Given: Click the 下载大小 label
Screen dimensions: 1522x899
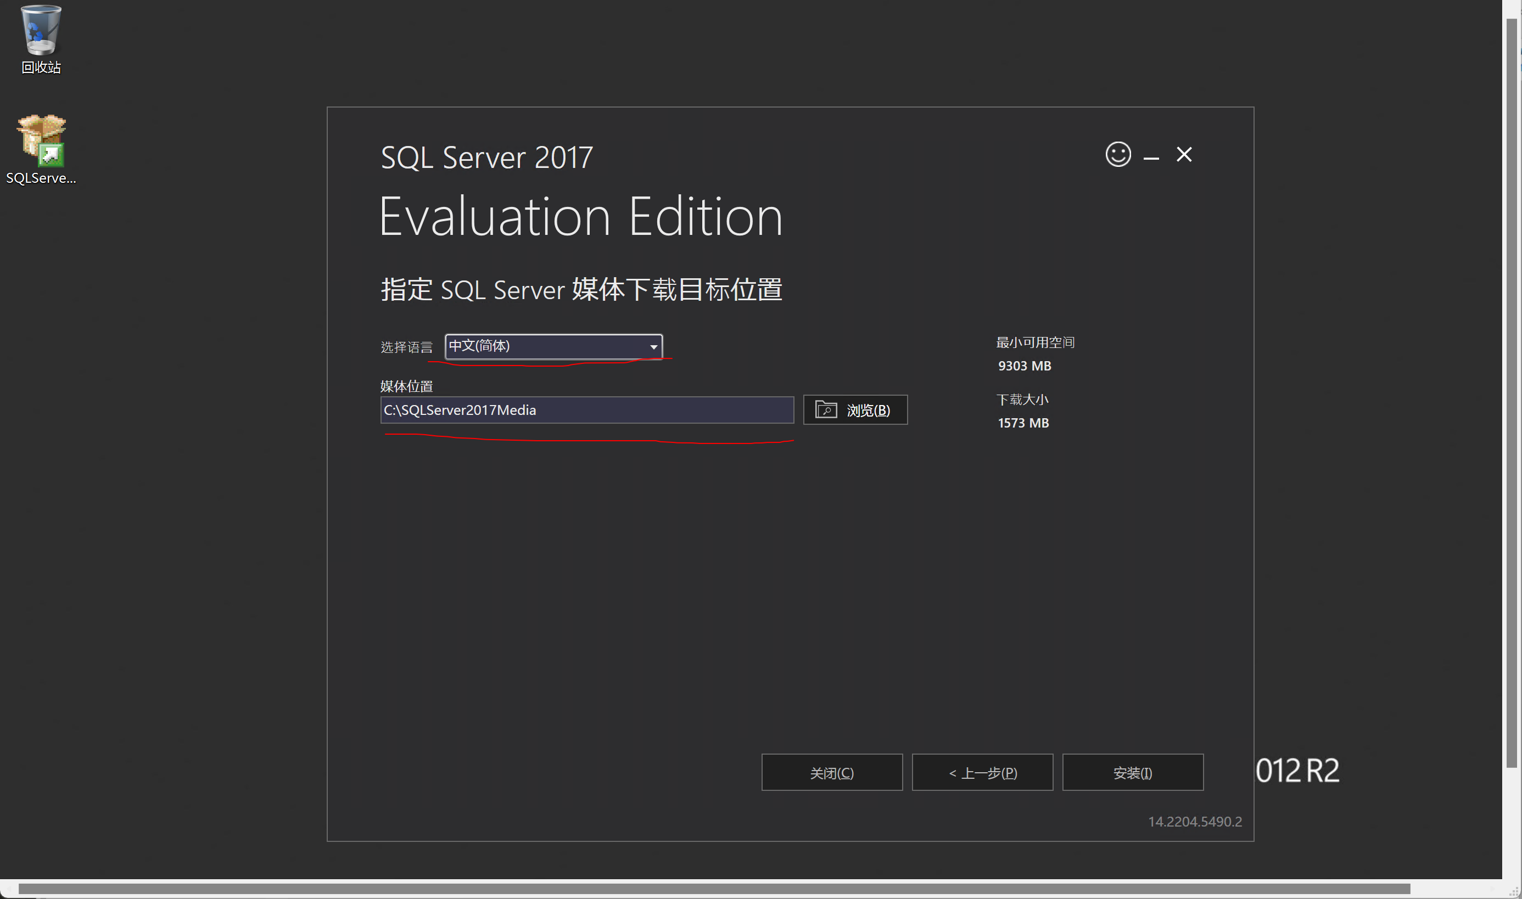Looking at the screenshot, I should 1022,400.
